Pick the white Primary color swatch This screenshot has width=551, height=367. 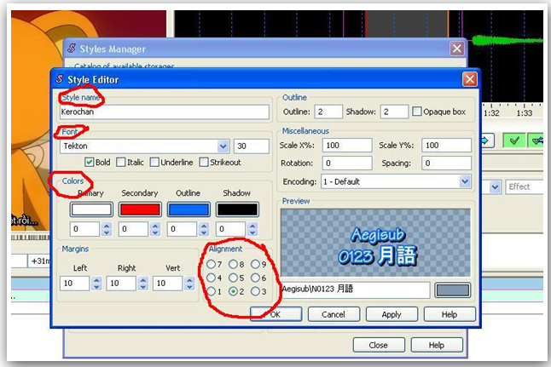pos(91,209)
